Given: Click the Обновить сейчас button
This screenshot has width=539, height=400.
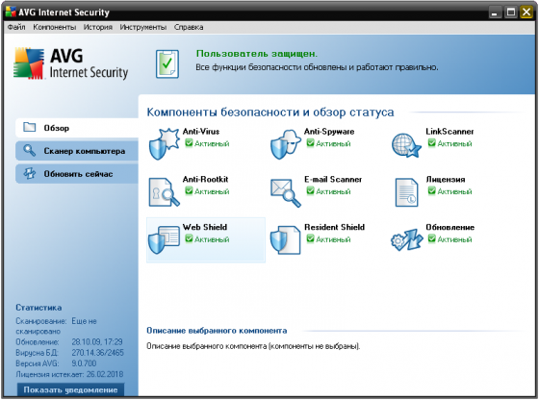Looking at the screenshot, I should (77, 174).
